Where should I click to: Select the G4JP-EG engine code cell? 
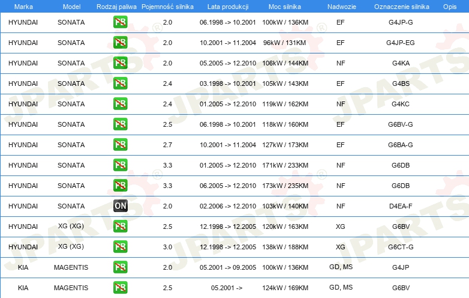(x=401, y=43)
